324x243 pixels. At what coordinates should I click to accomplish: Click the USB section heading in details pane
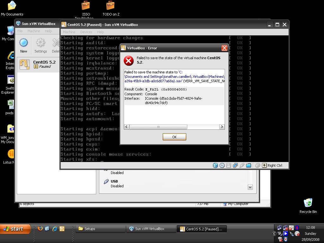tap(114, 181)
